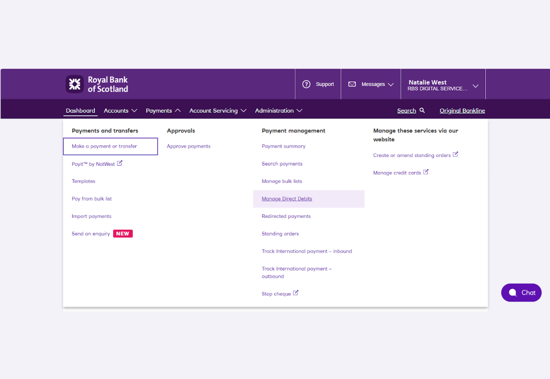Screen dimensions: 550x379
Task: Click Send an enquiry with the NEW badge
Action: (91, 233)
